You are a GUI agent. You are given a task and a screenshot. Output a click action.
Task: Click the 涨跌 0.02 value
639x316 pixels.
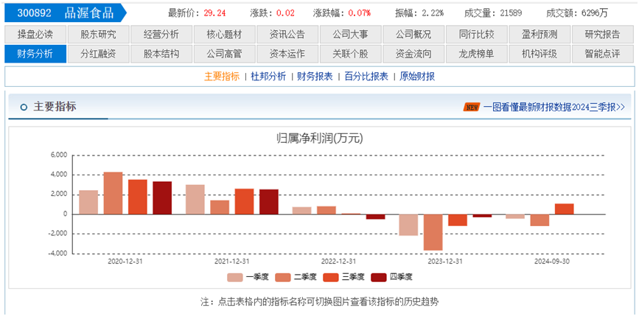[285, 13]
